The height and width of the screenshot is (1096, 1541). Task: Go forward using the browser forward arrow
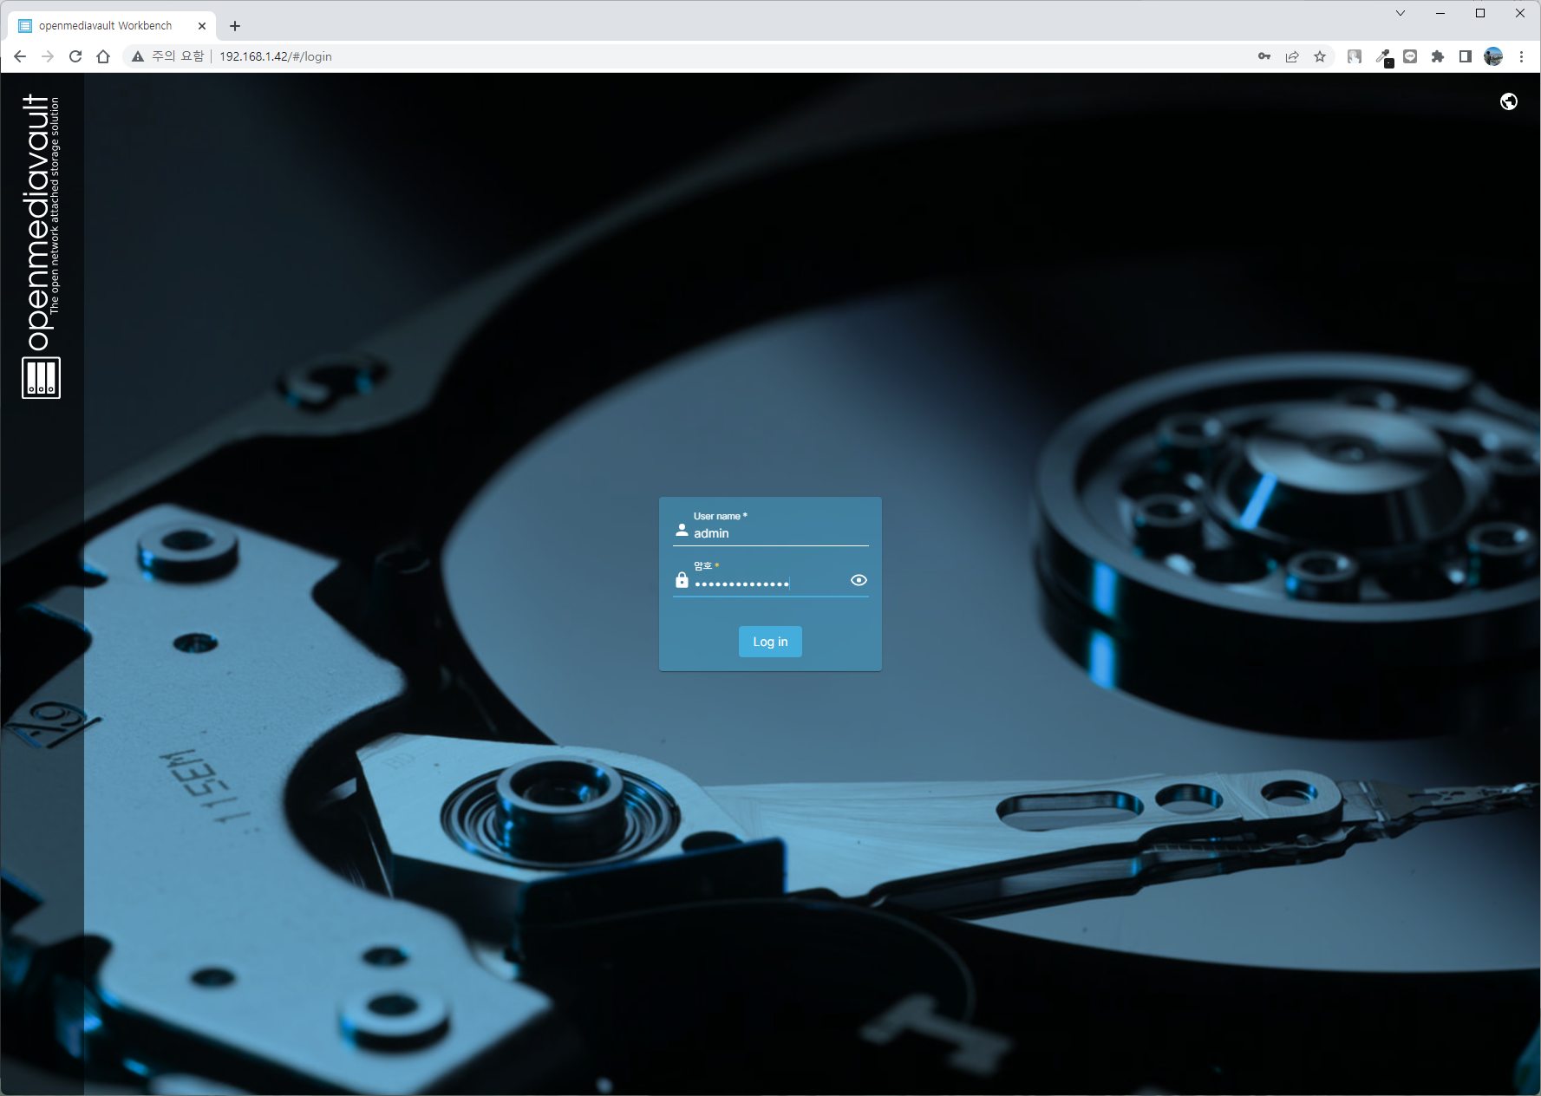pyautogui.click(x=48, y=56)
